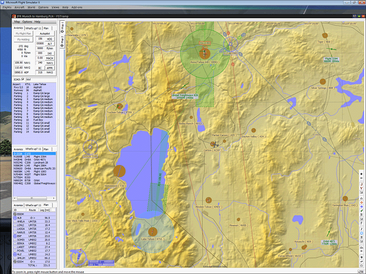Click the horizontal scrollbar in aircraft list
The height and width of the screenshot is (274, 366).
[x=33, y=198]
